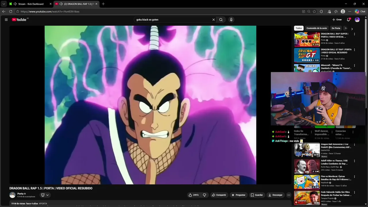Open the browser favorites list icon
This screenshot has height=207, width=368.
[336, 11]
